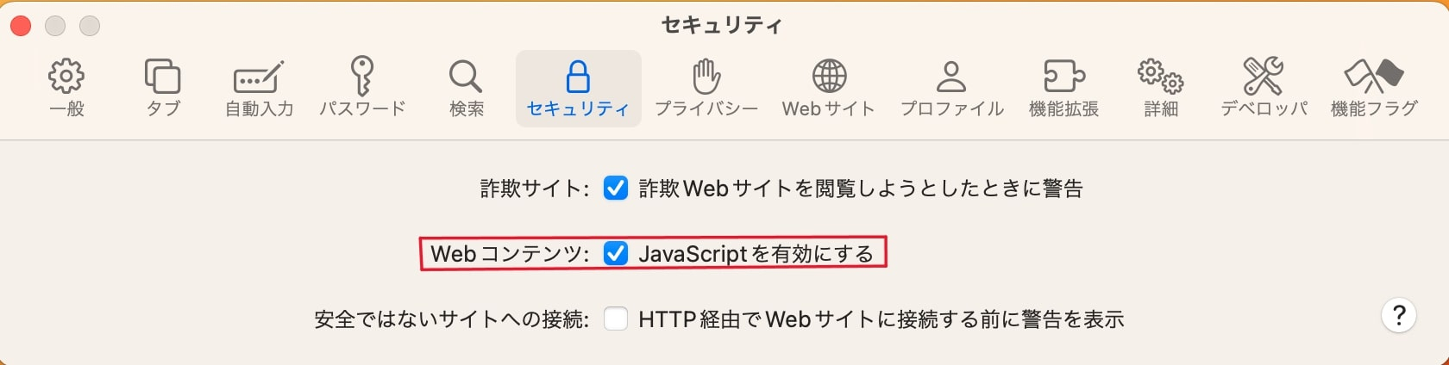
Task: Select the タブ tabs settings icon
Action: click(x=162, y=77)
